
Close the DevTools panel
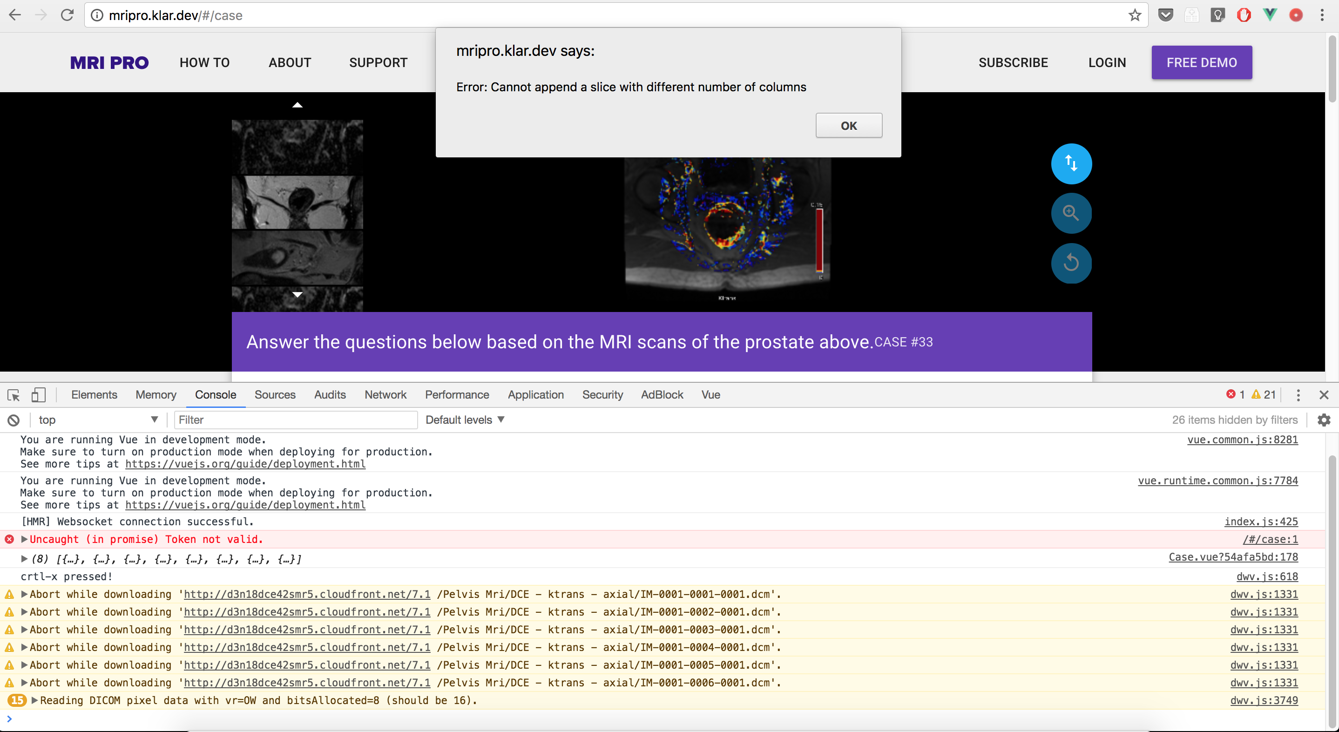pyautogui.click(x=1324, y=395)
